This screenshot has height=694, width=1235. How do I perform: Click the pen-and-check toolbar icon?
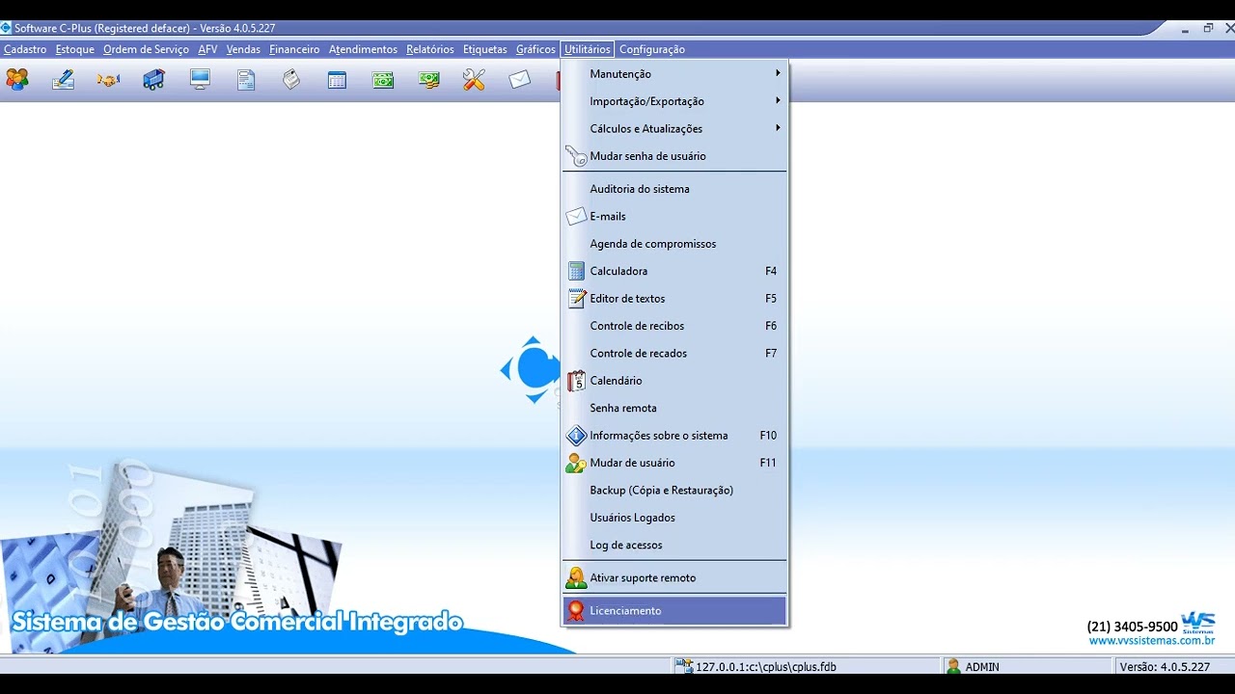click(x=63, y=79)
